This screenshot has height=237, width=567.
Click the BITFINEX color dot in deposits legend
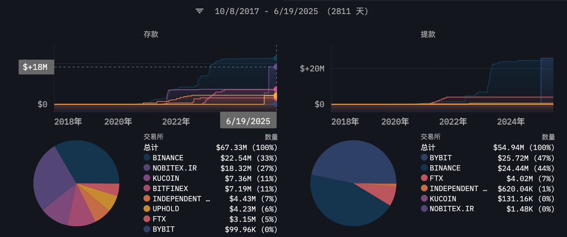click(147, 188)
